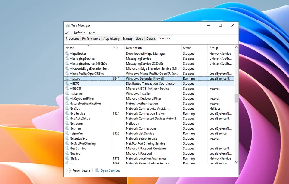Click the gear icon beside netprofm

[67, 133]
